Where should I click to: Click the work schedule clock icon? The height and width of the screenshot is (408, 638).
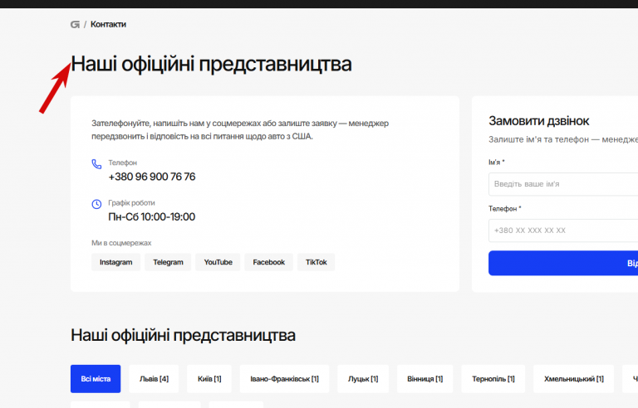pos(96,204)
